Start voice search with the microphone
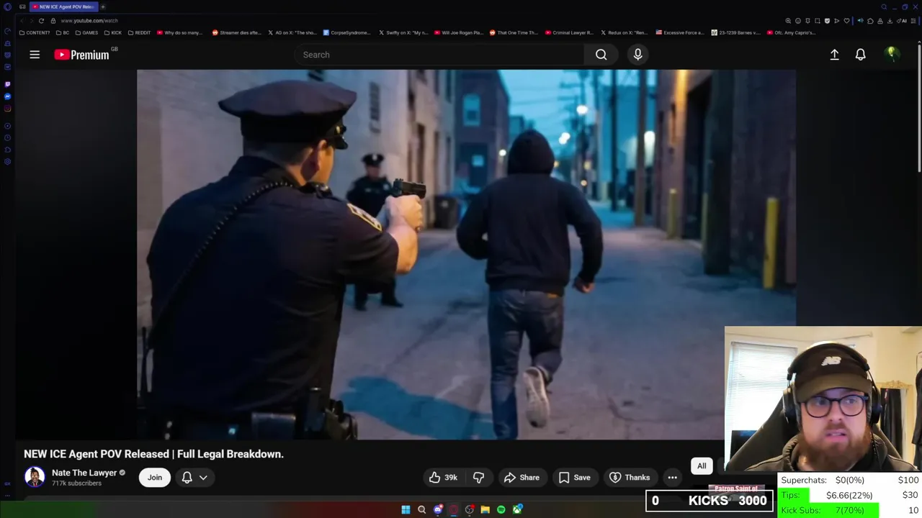The height and width of the screenshot is (518, 922). click(637, 55)
